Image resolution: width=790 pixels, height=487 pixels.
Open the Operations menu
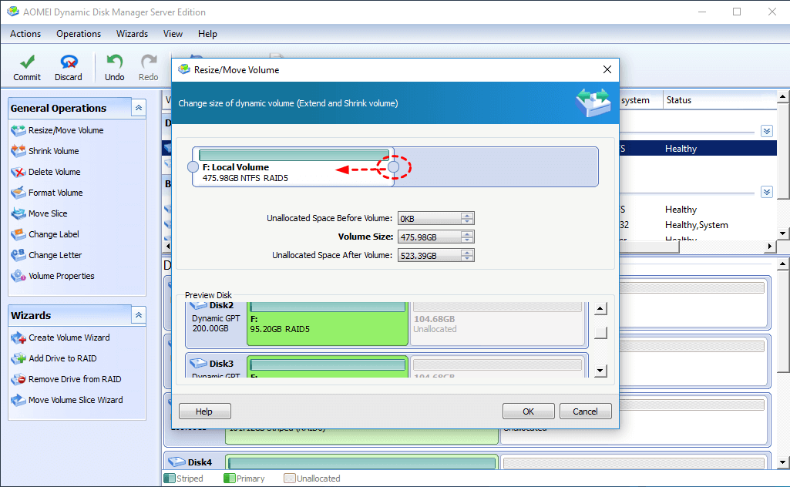click(79, 34)
